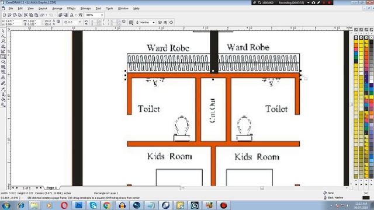Click the Copy icon in toolbar
Viewport: 374px width, 210px height.
[x=31, y=15]
